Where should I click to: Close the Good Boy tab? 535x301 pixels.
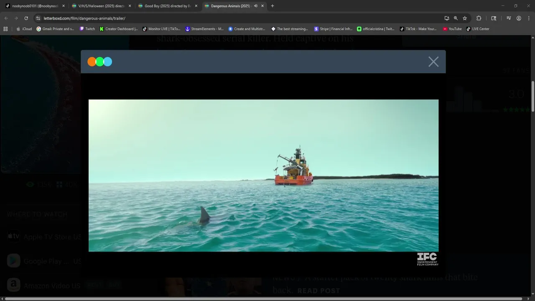click(x=196, y=6)
